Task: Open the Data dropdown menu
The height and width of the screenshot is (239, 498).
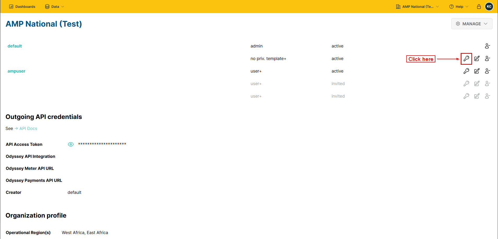Action: pyautogui.click(x=55, y=7)
